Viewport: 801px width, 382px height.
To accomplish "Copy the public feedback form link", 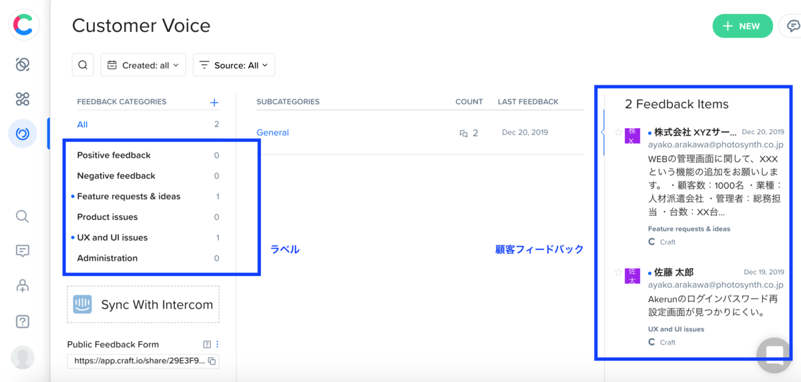I will point(212,361).
